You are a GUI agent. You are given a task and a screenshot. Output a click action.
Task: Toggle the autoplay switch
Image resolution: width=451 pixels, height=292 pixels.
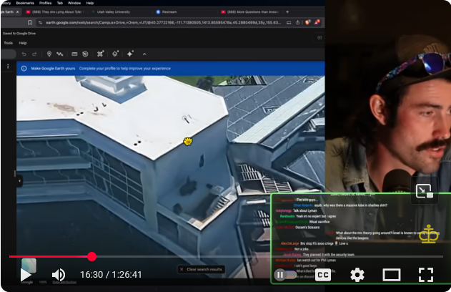pos(284,275)
